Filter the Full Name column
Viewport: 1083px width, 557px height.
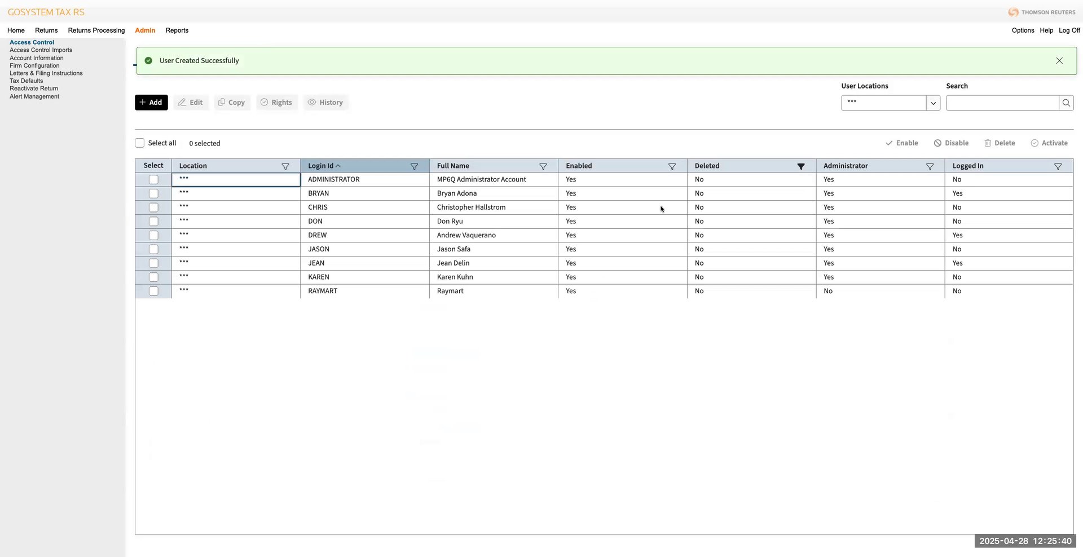point(543,166)
